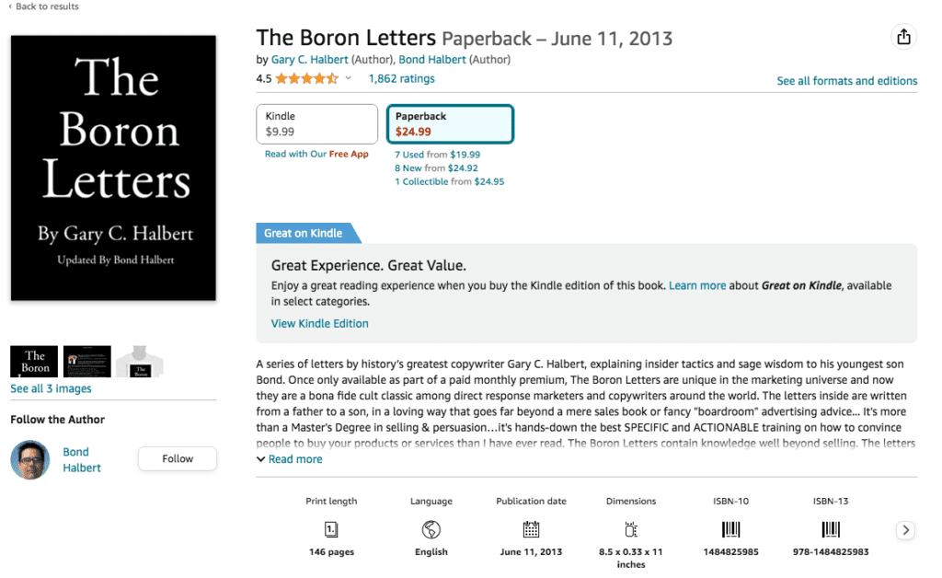Follow author Bond Halbert
This screenshot has height=578, width=942.
point(178,458)
